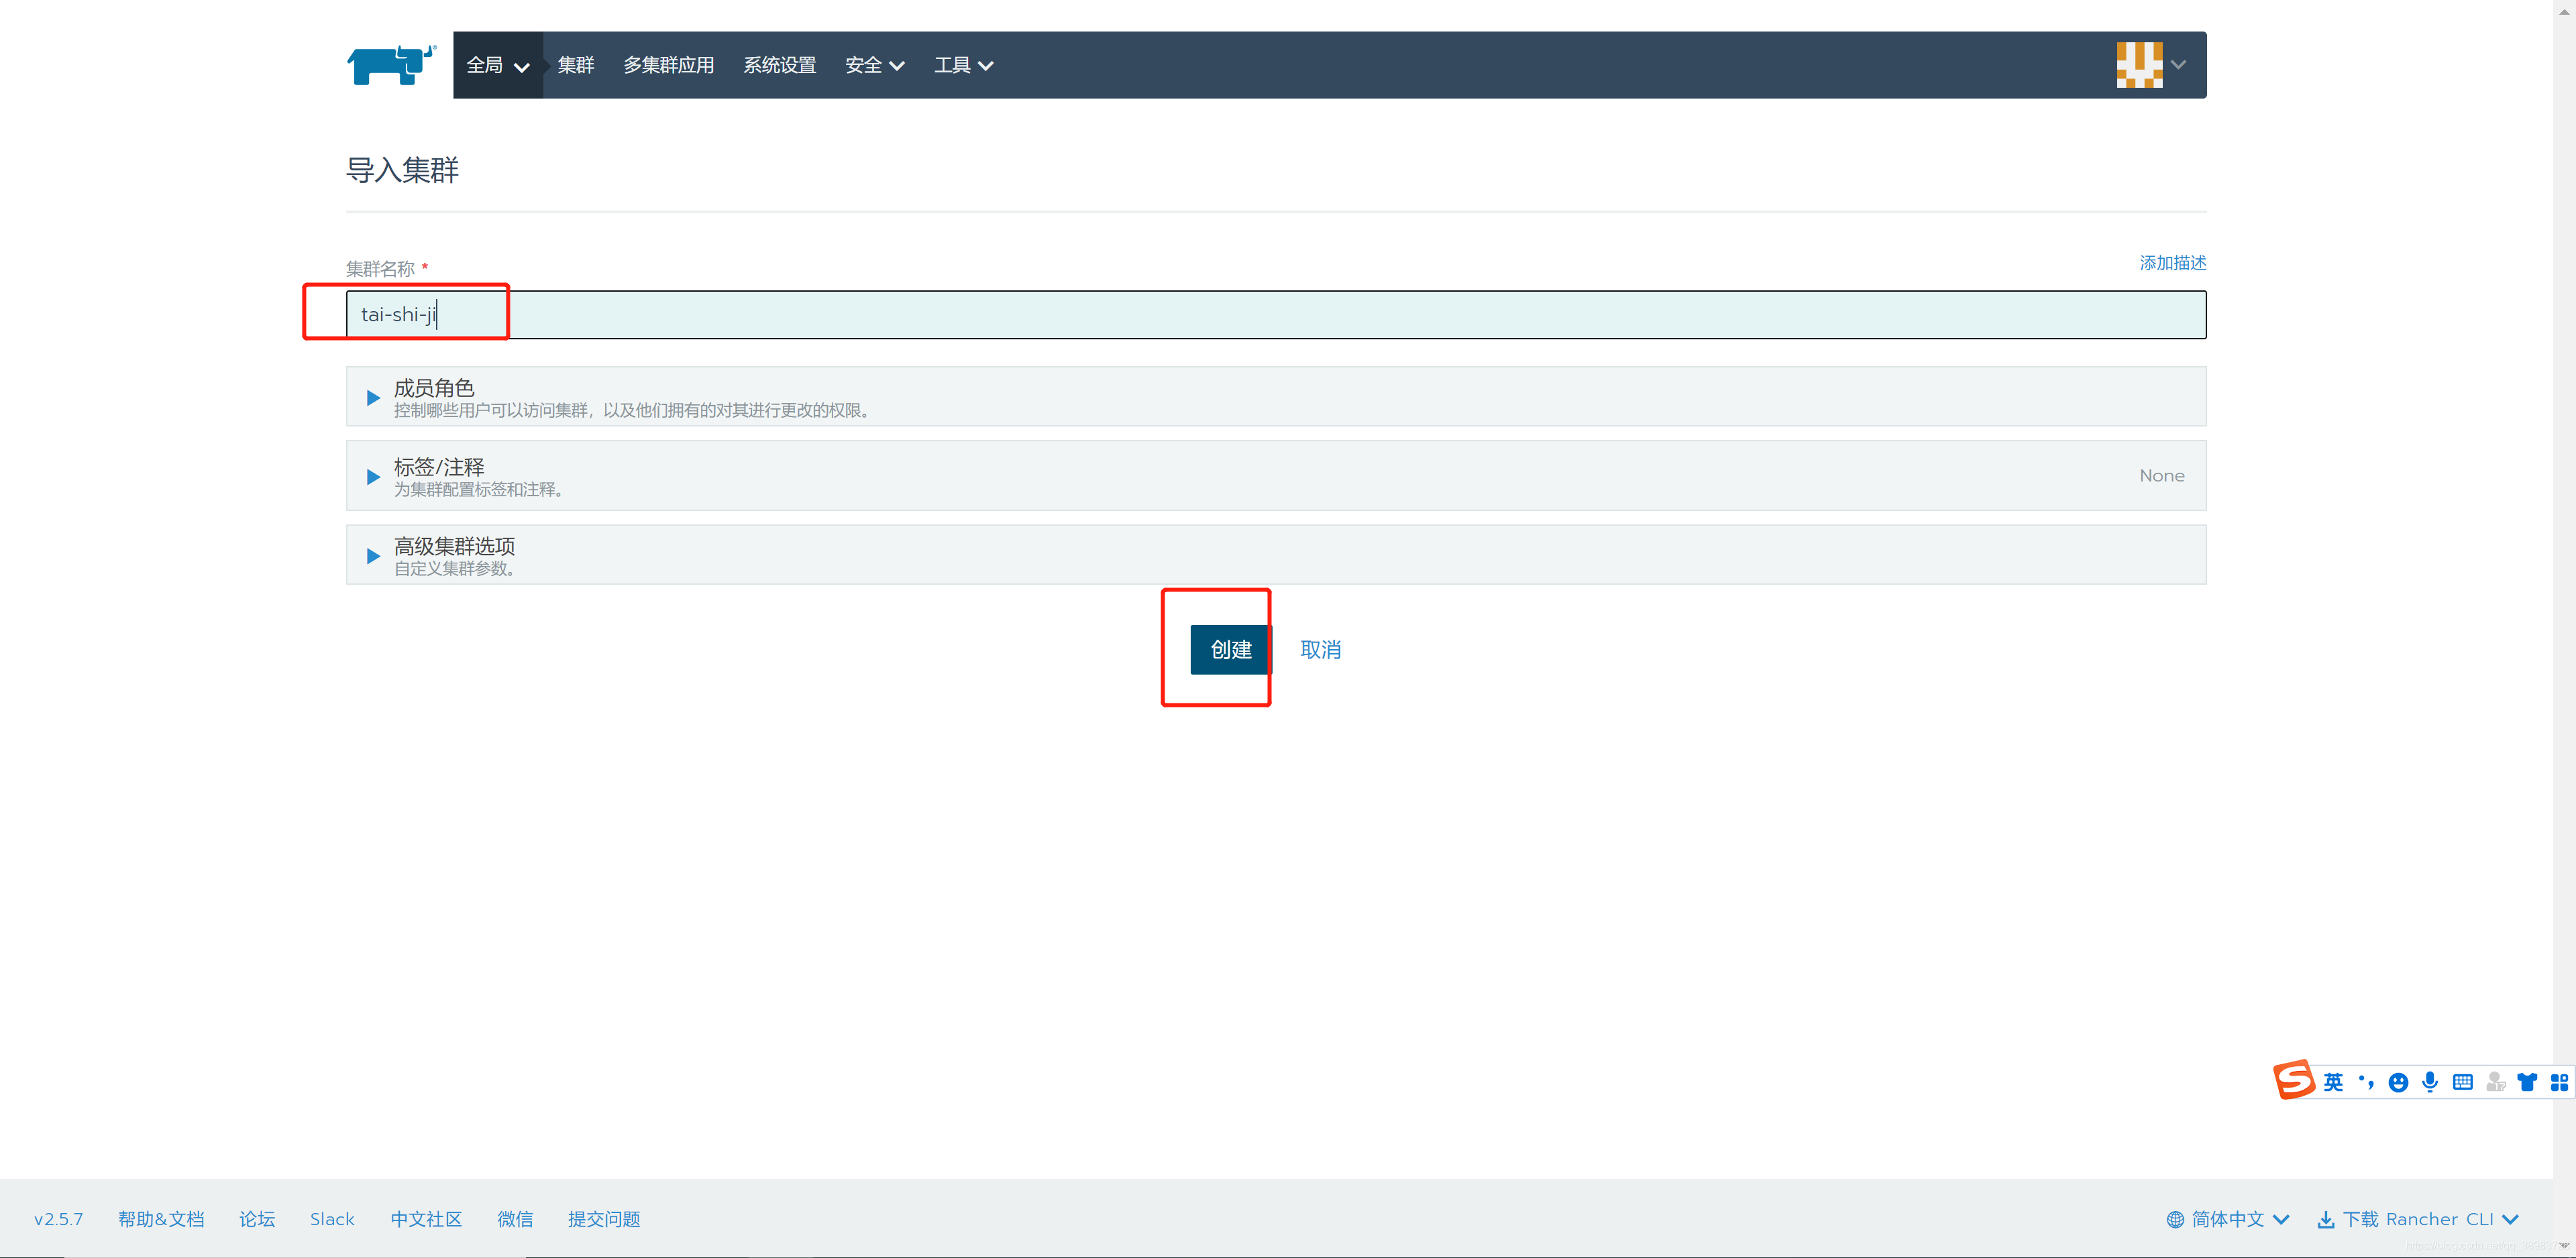Screen dimensions: 2576x1258
Task: Click the v2.5.7 version link
Action: coord(58,1219)
